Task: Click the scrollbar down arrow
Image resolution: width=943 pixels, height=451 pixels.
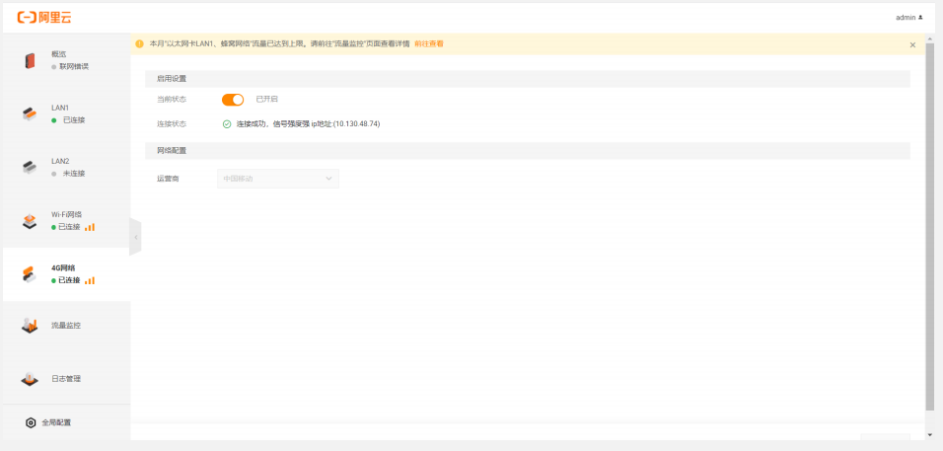Action: tap(929, 435)
